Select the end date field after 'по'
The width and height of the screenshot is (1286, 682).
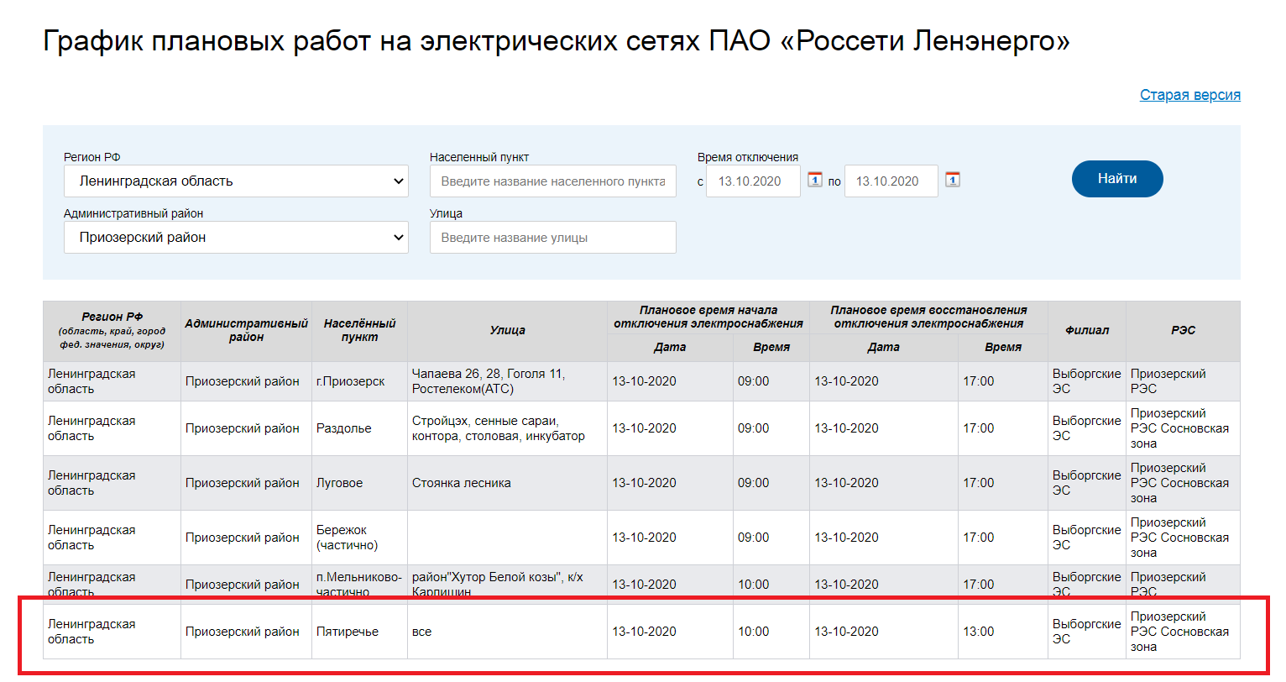[x=891, y=181]
